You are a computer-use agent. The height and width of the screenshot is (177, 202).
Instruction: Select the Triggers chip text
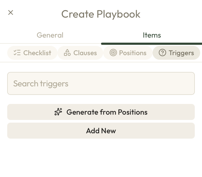tap(181, 53)
